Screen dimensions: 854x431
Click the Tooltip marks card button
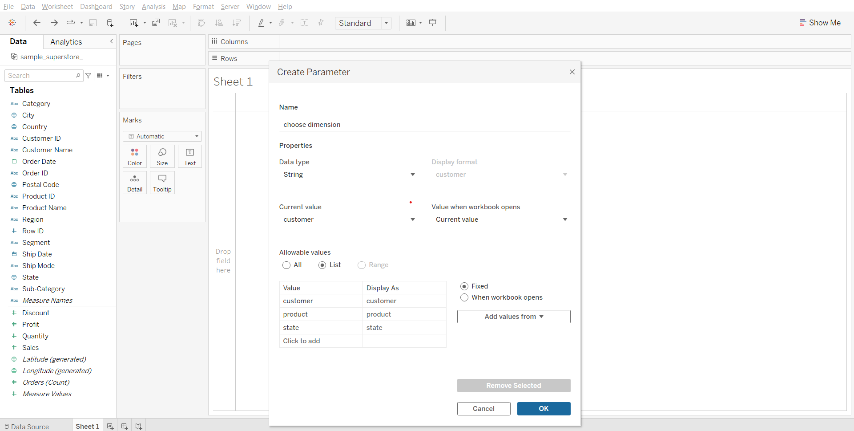tap(162, 183)
